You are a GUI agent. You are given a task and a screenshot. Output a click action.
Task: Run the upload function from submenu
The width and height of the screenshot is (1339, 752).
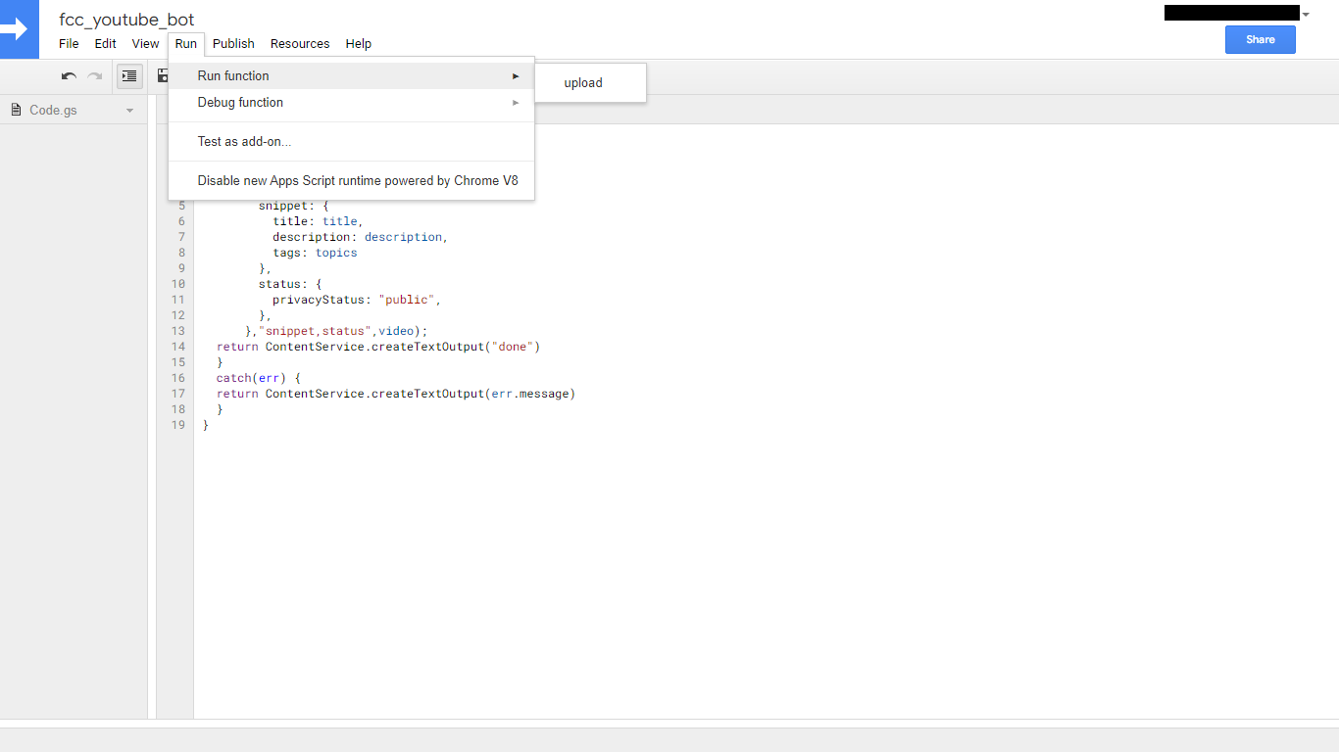[x=590, y=83]
